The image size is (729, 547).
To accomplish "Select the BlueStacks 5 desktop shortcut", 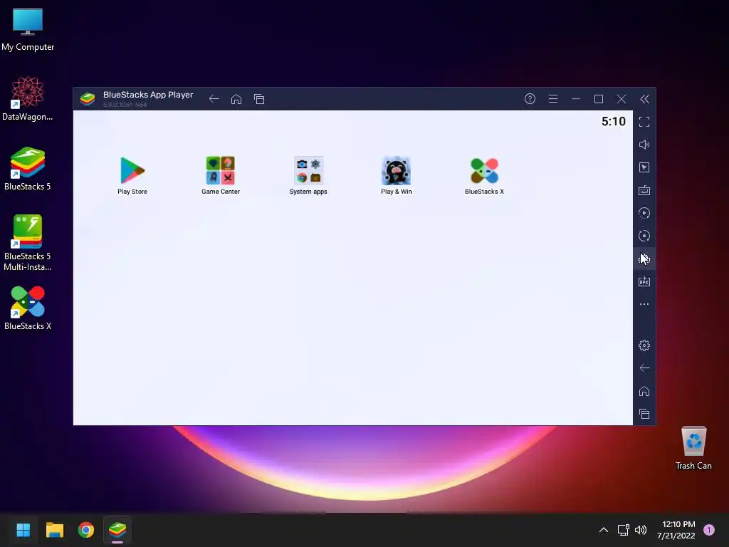I will (x=28, y=168).
